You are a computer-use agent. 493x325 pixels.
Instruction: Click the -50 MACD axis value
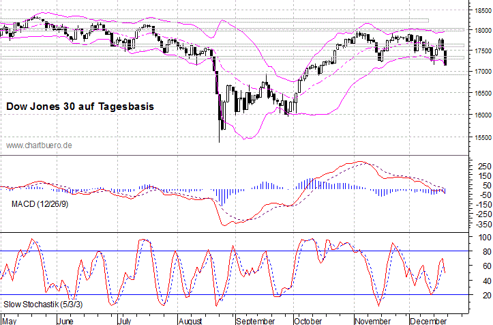click(485, 195)
